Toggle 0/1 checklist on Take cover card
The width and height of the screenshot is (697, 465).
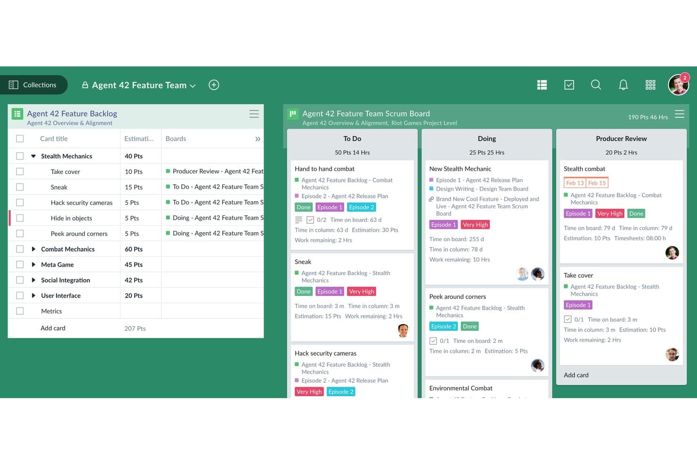point(568,319)
